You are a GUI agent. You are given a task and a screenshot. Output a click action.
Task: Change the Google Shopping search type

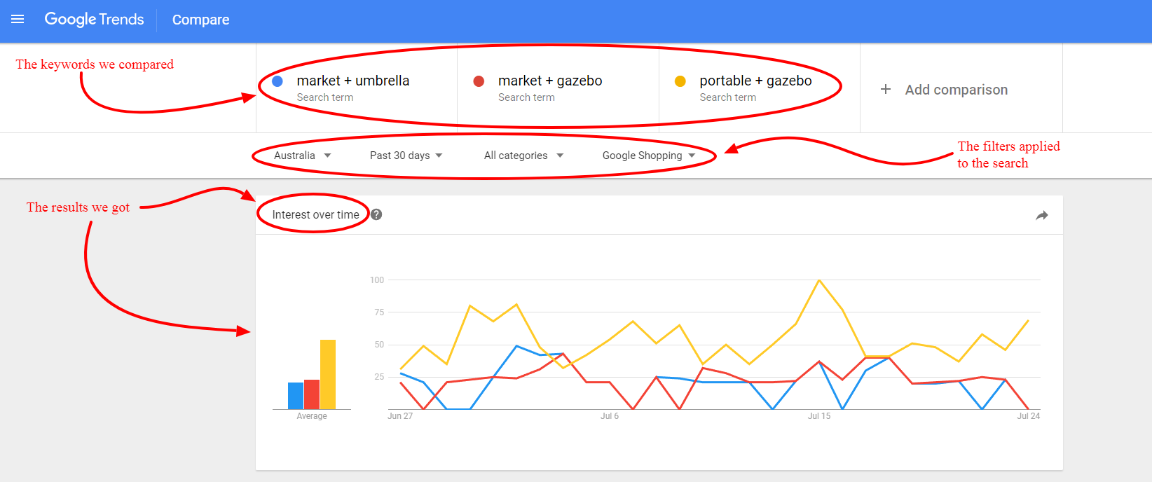[649, 156]
